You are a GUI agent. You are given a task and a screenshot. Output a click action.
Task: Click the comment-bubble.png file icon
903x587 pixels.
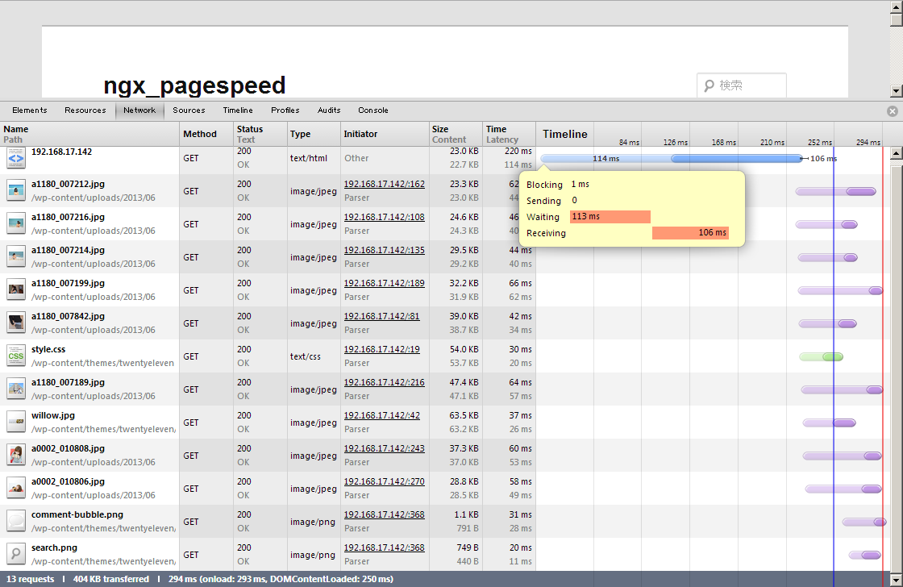click(x=16, y=522)
